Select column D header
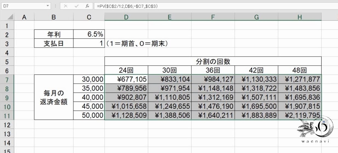The height and width of the screenshot is (153, 338). tap(126, 17)
